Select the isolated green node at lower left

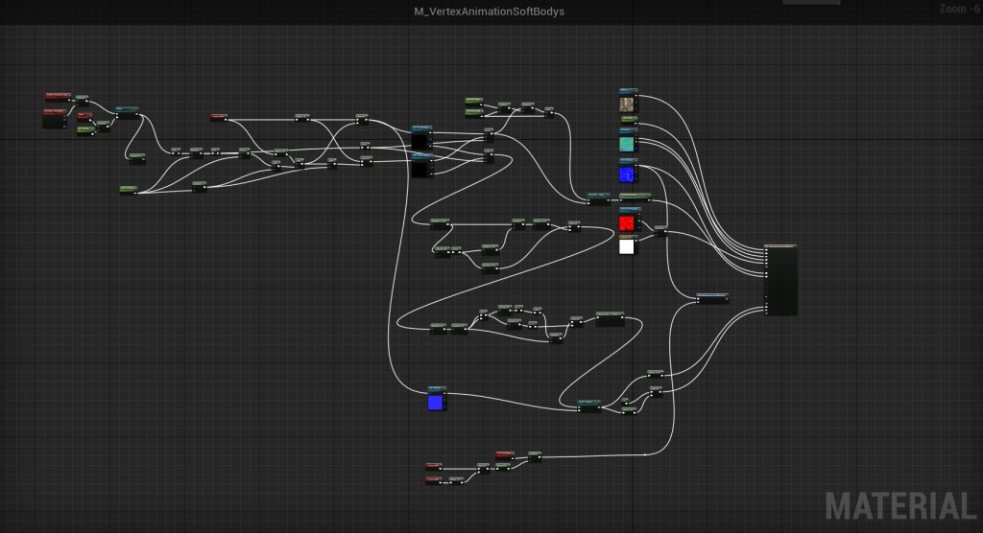pyautogui.click(x=128, y=188)
